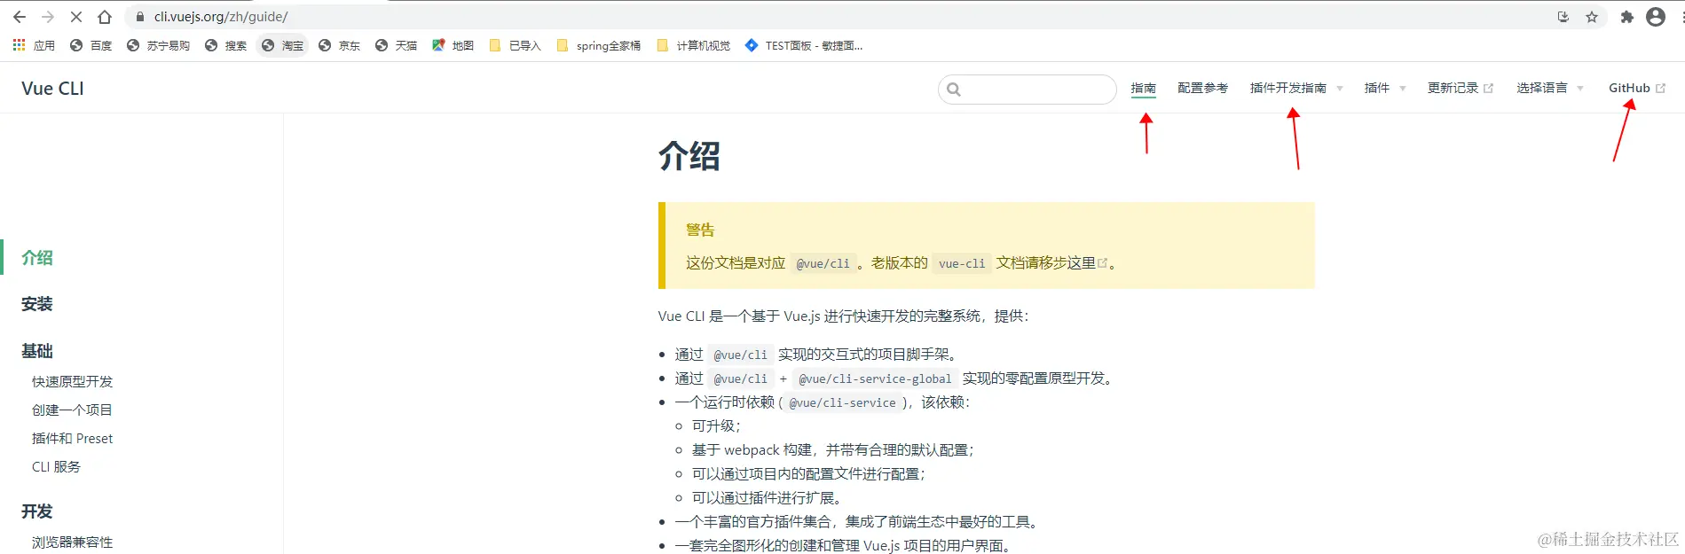Select 安装 in the sidebar
Image resolution: width=1685 pixels, height=554 pixels.
(x=37, y=304)
